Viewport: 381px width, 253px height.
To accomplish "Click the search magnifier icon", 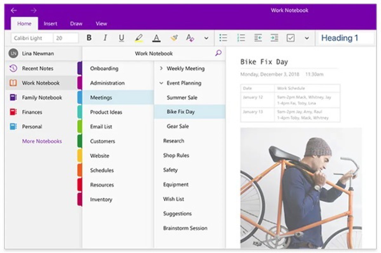I will 218,53.
